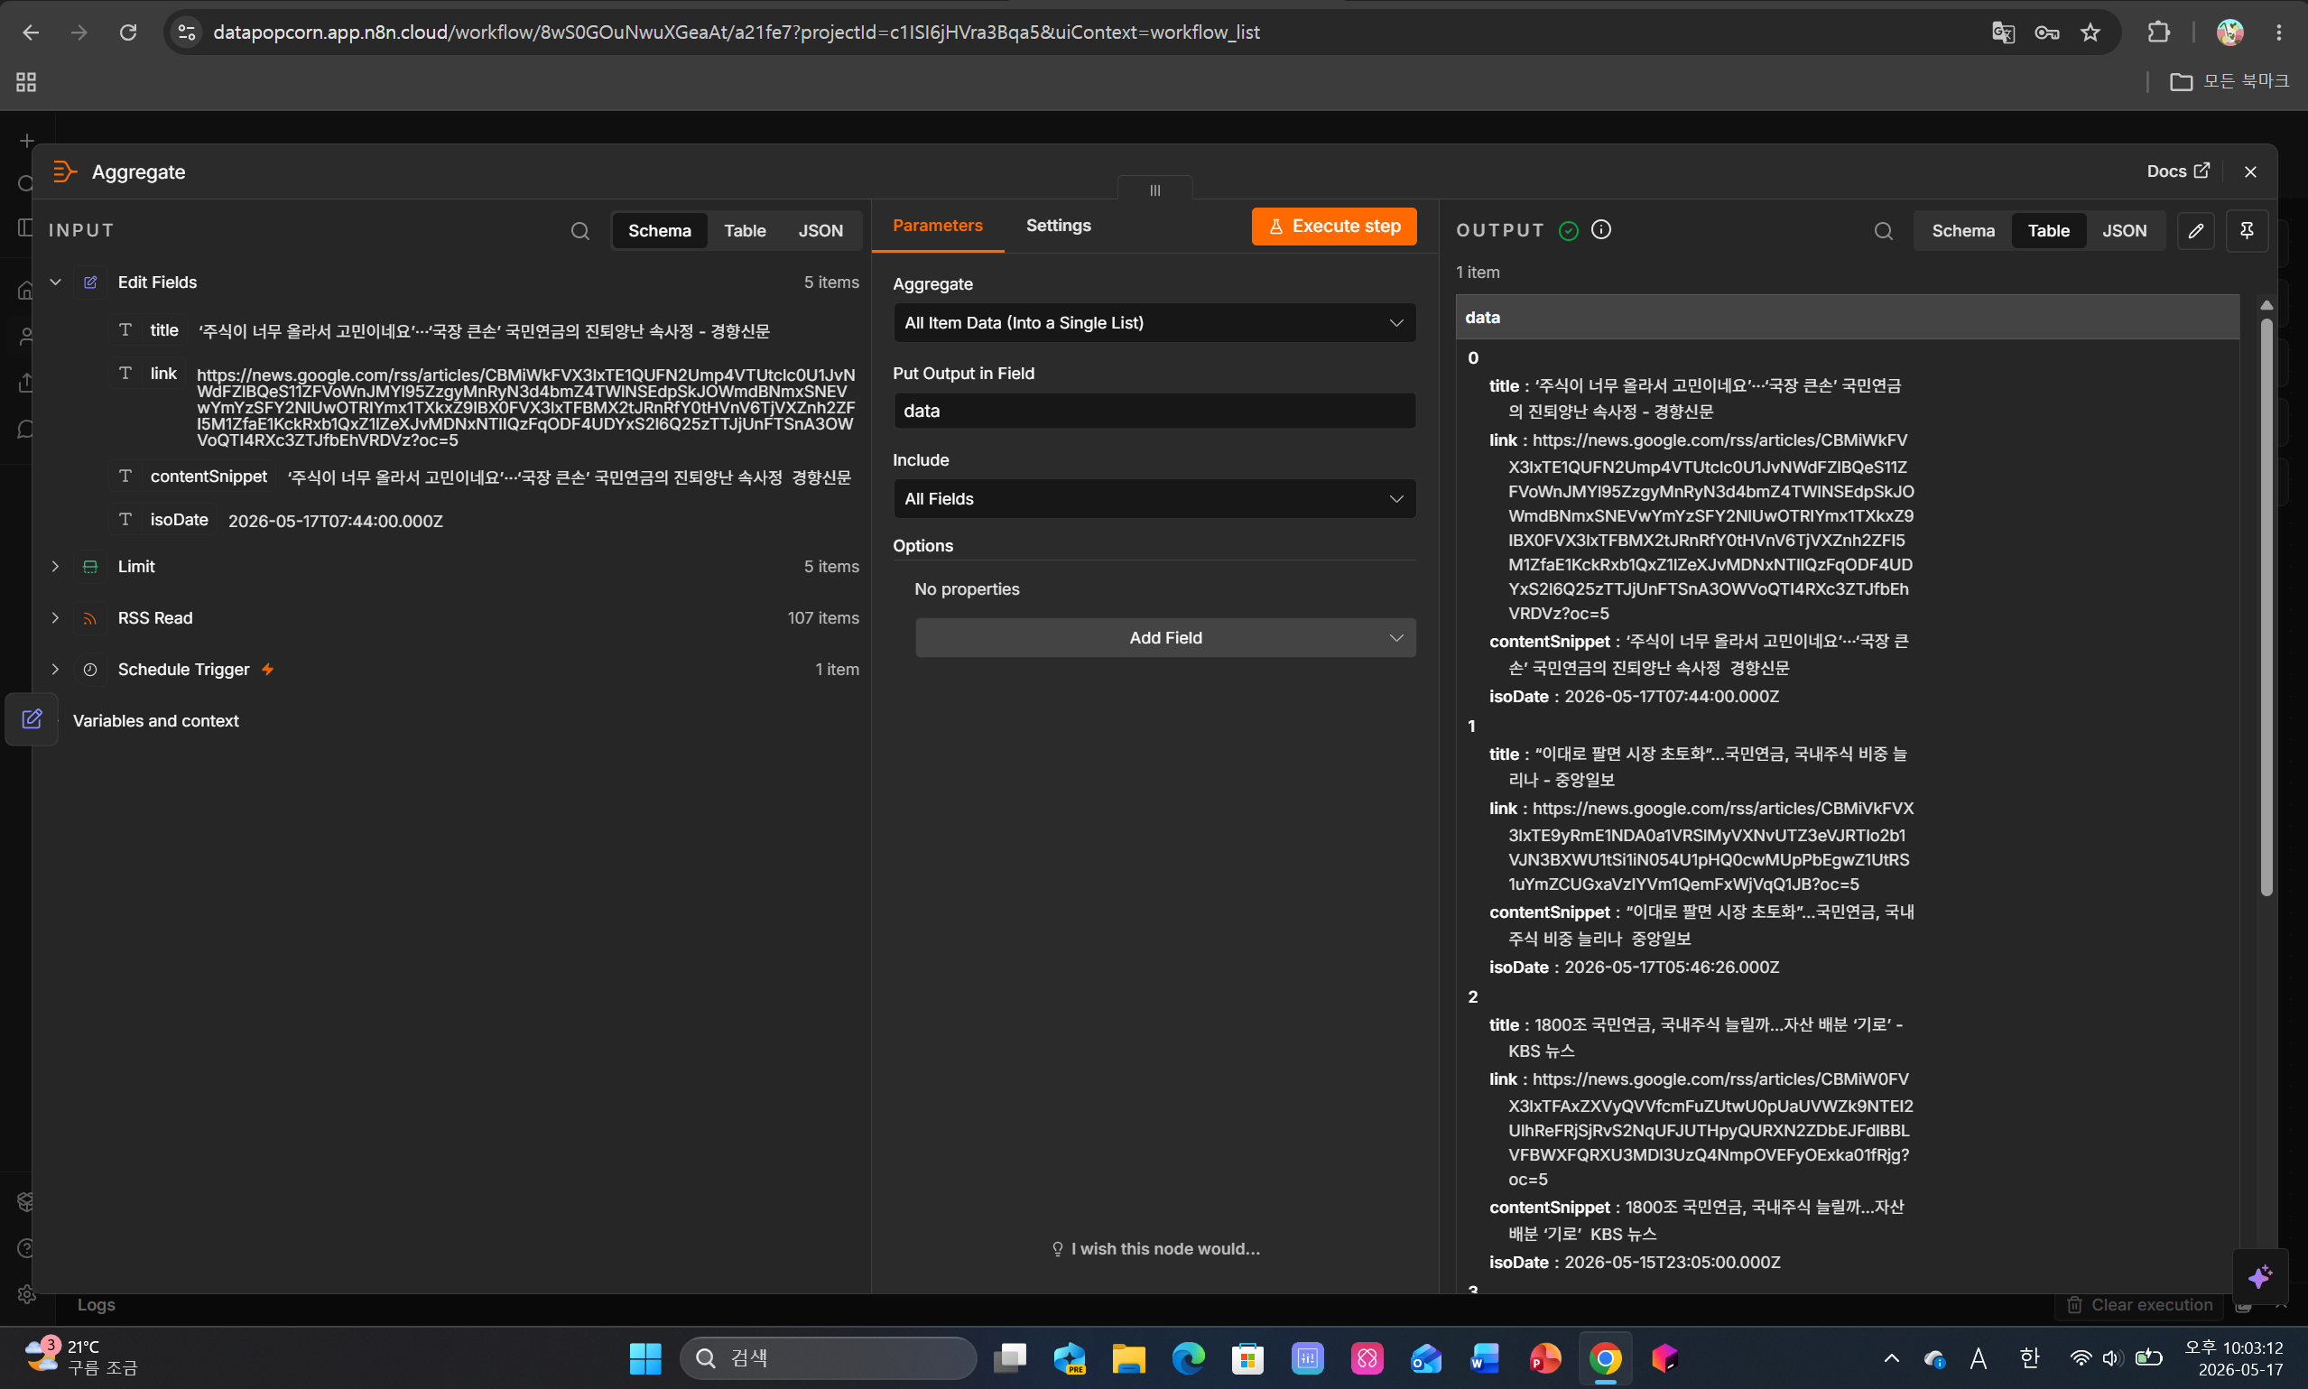Open the Parameters tab
This screenshot has width=2308, height=1389.
[937, 226]
